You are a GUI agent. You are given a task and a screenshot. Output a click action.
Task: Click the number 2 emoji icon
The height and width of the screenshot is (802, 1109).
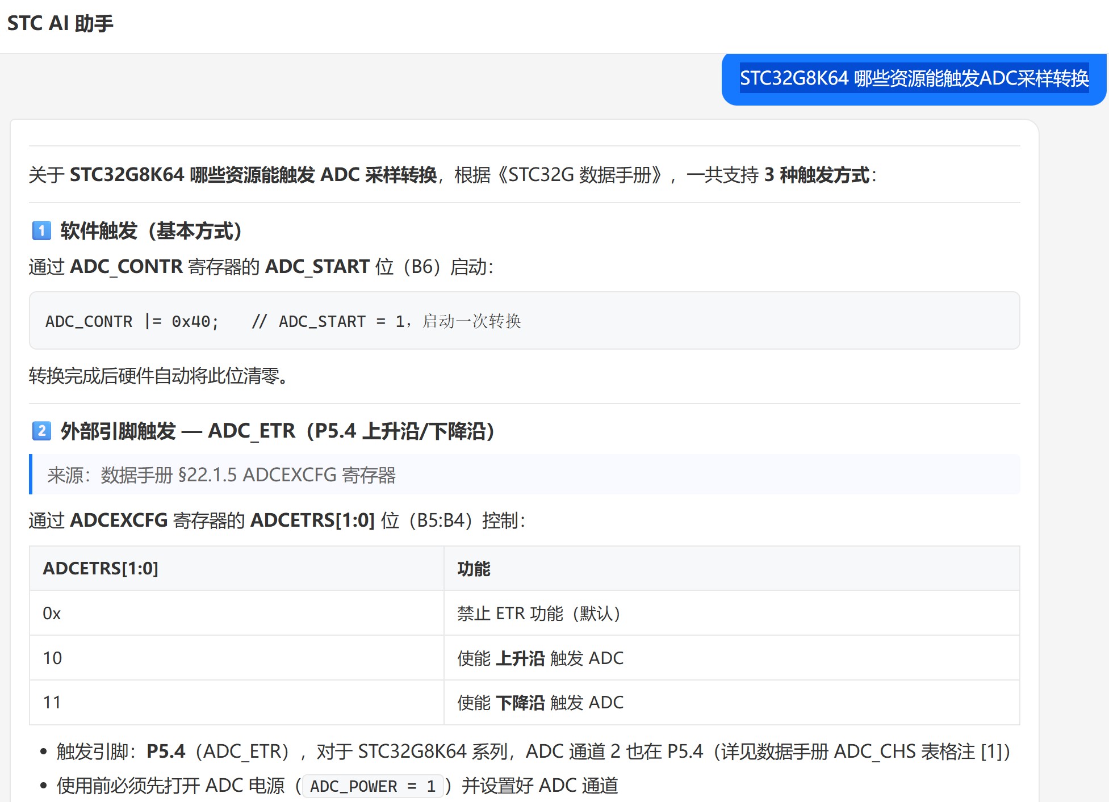41,431
